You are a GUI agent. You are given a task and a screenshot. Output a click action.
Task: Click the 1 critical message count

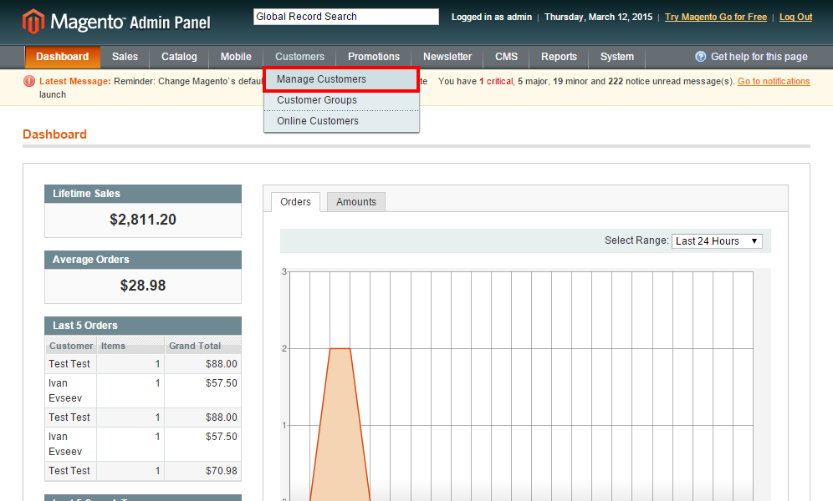coord(496,81)
